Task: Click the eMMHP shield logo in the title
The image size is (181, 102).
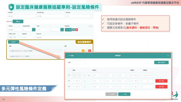Action: click(11, 7)
